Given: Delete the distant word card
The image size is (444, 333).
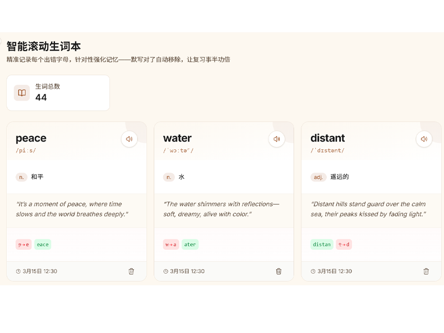Looking at the screenshot, I should 426,271.
